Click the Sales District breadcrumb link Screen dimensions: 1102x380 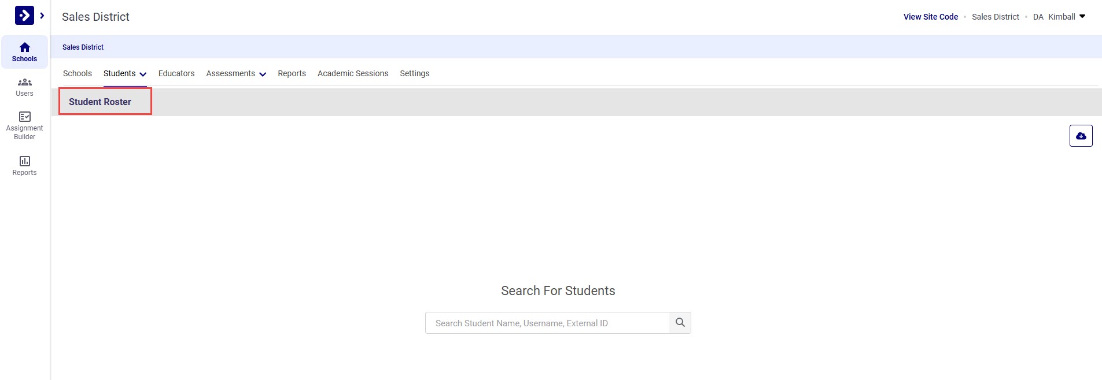[82, 47]
